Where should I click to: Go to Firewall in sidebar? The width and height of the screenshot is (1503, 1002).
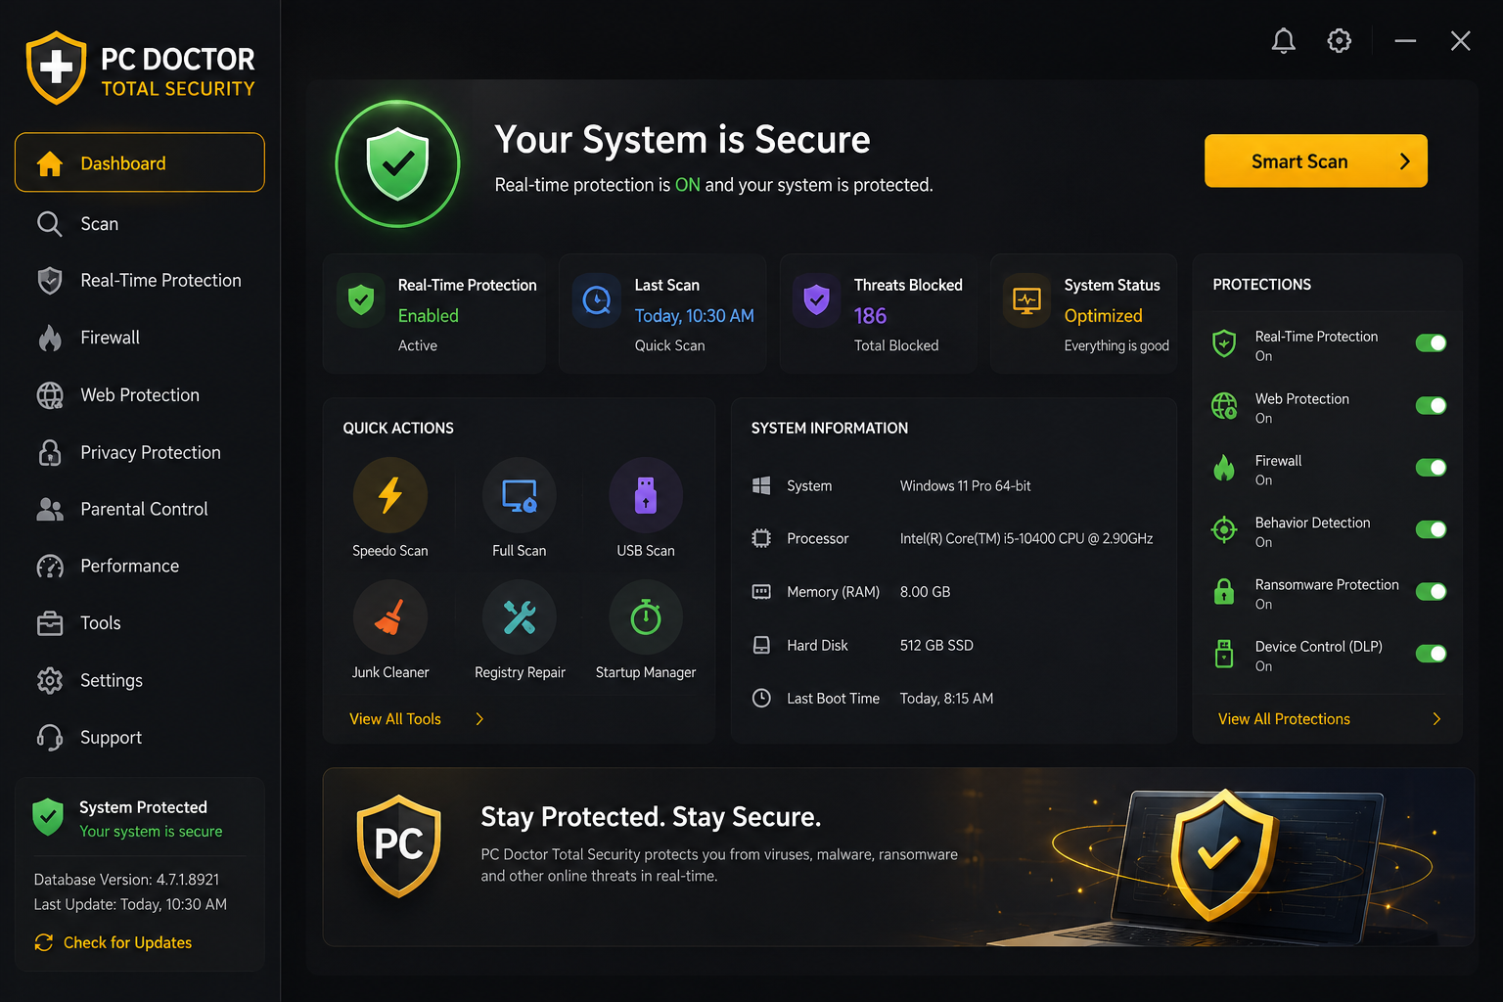point(140,338)
